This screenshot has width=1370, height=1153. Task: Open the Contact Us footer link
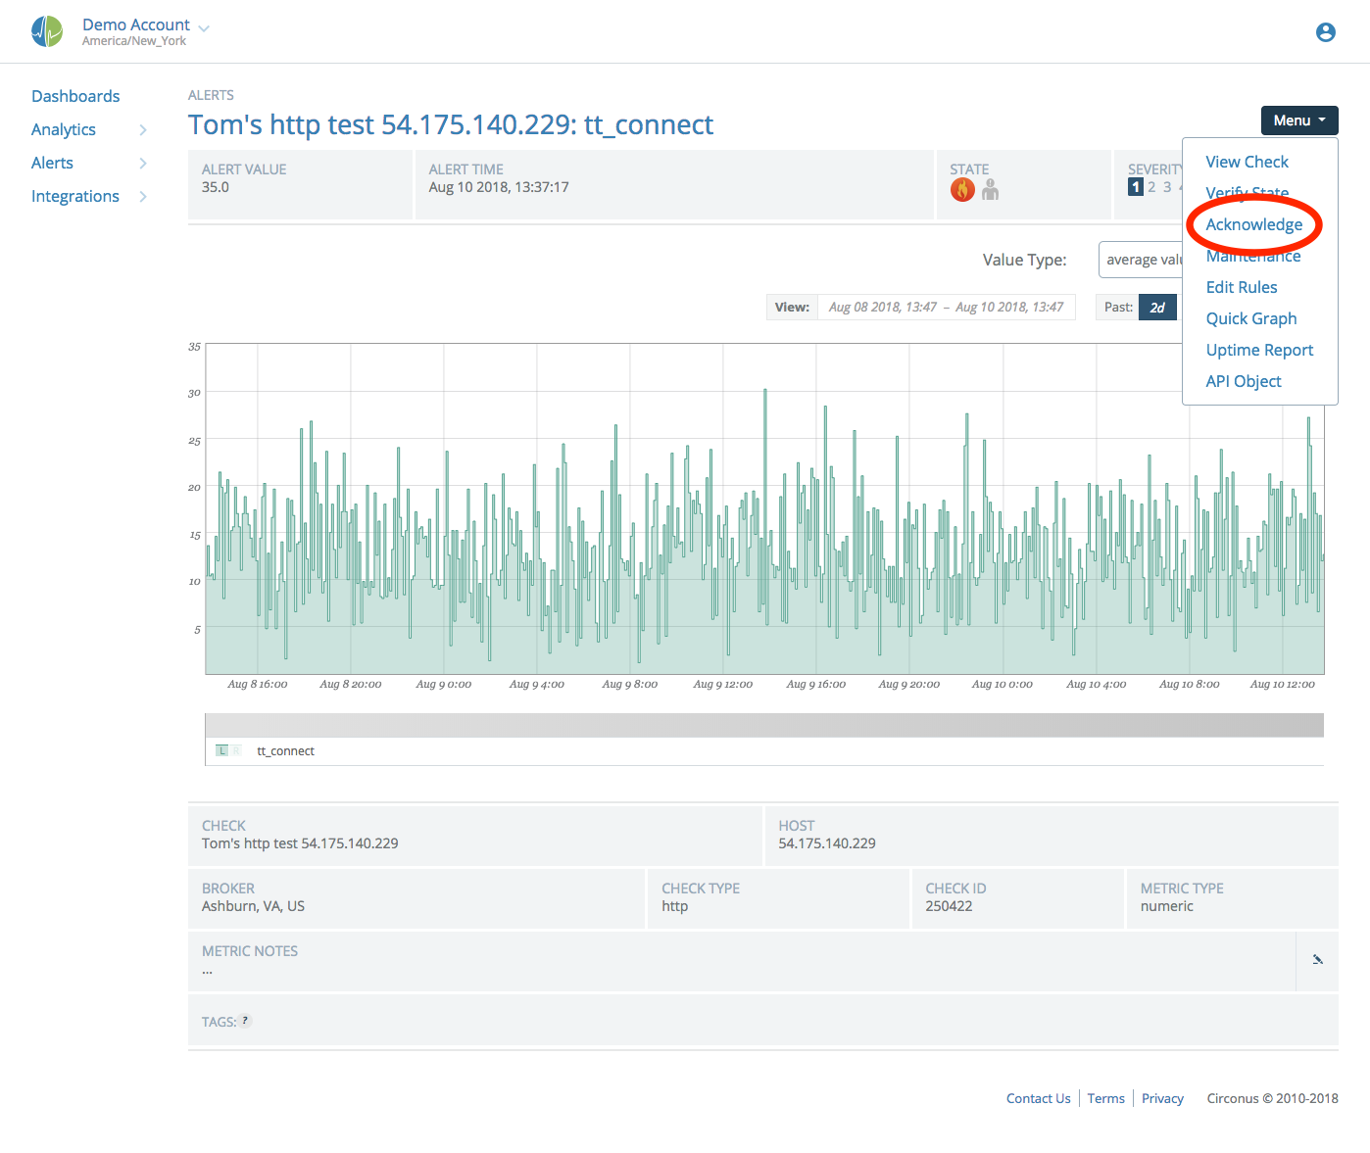click(1038, 1098)
